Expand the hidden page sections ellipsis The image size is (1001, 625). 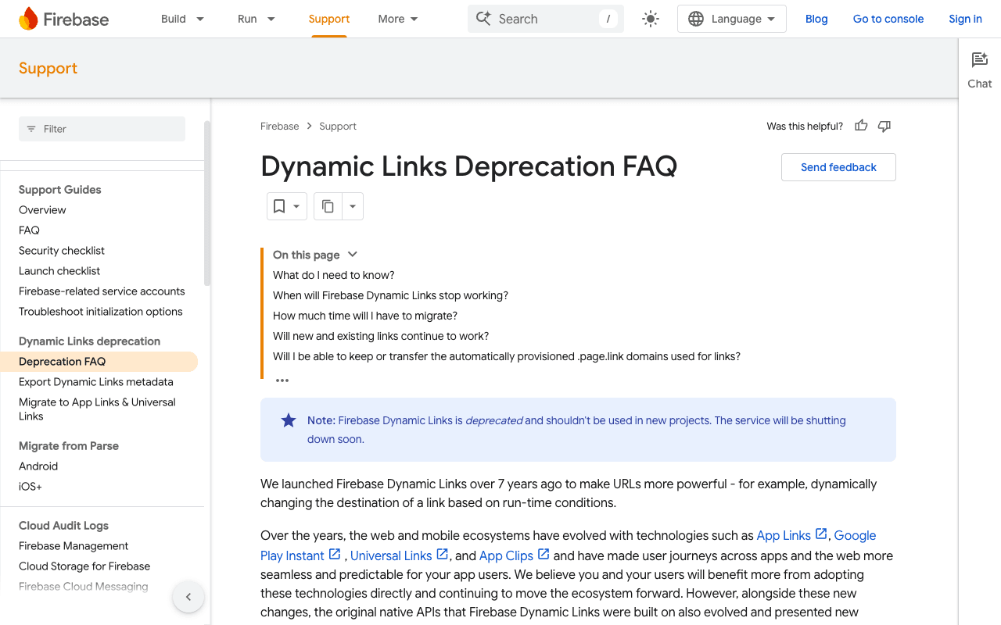coord(282,380)
